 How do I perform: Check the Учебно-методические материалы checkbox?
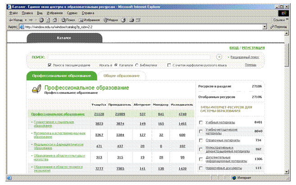[201, 131]
